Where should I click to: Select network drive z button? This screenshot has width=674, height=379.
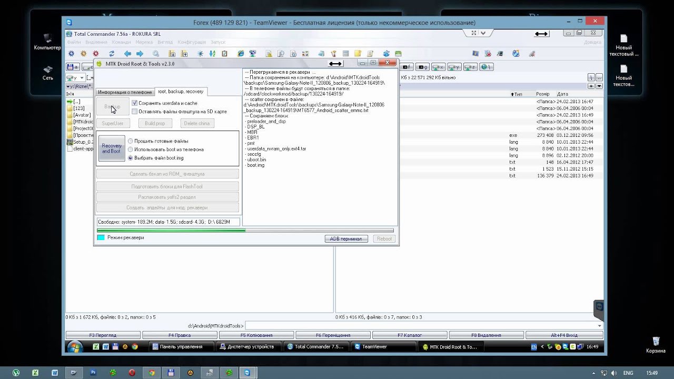tap(470, 67)
